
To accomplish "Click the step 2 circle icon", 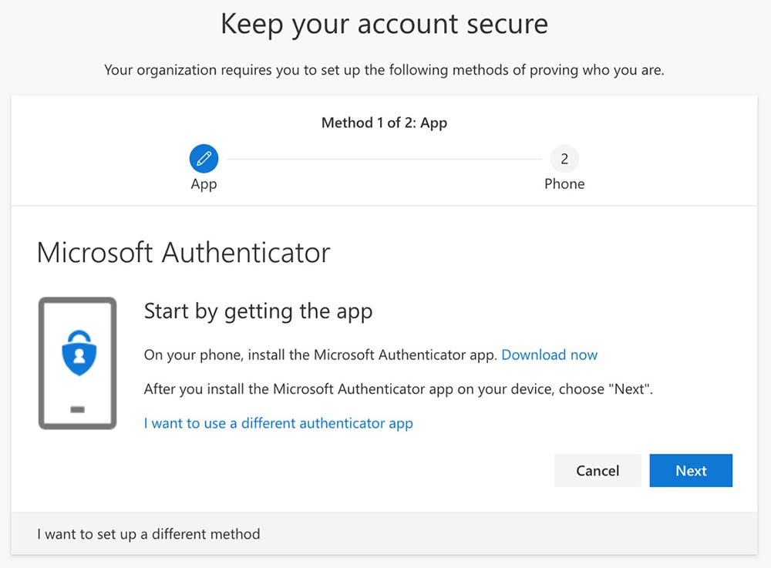I will pyautogui.click(x=564, y=159).
